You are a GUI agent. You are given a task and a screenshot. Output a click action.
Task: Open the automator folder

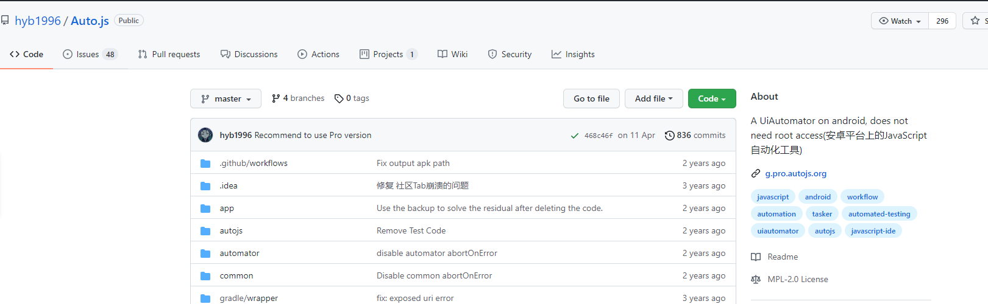(x=240, y=254)
